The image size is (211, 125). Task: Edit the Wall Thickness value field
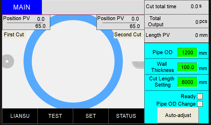coord(187,67)
